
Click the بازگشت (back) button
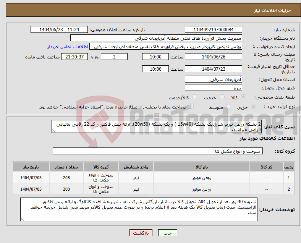[141, 233]
